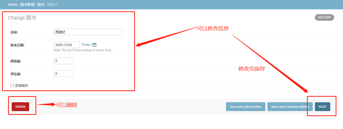Click 西游记 in the breadcrumb

(x=53, y=5)
